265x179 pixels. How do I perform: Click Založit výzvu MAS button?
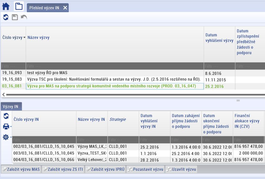point(21,169)
